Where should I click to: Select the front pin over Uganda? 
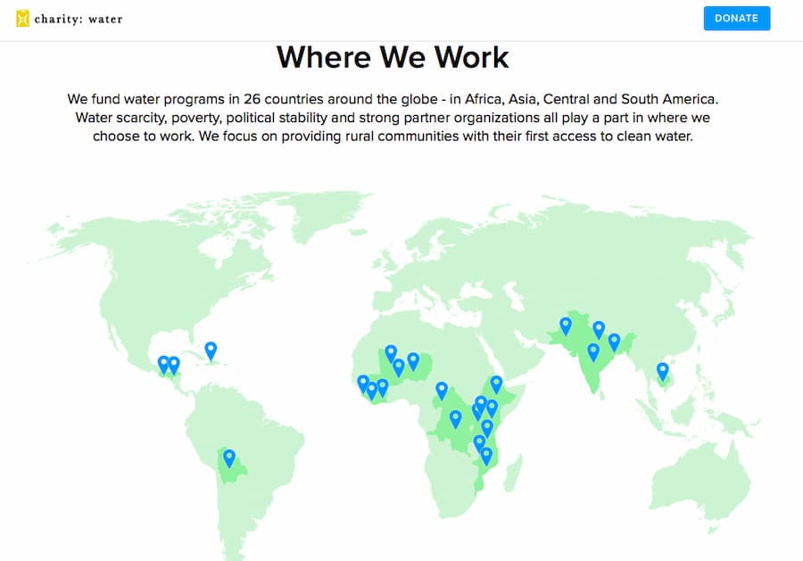pyautogui.click(x=480, y=406)
